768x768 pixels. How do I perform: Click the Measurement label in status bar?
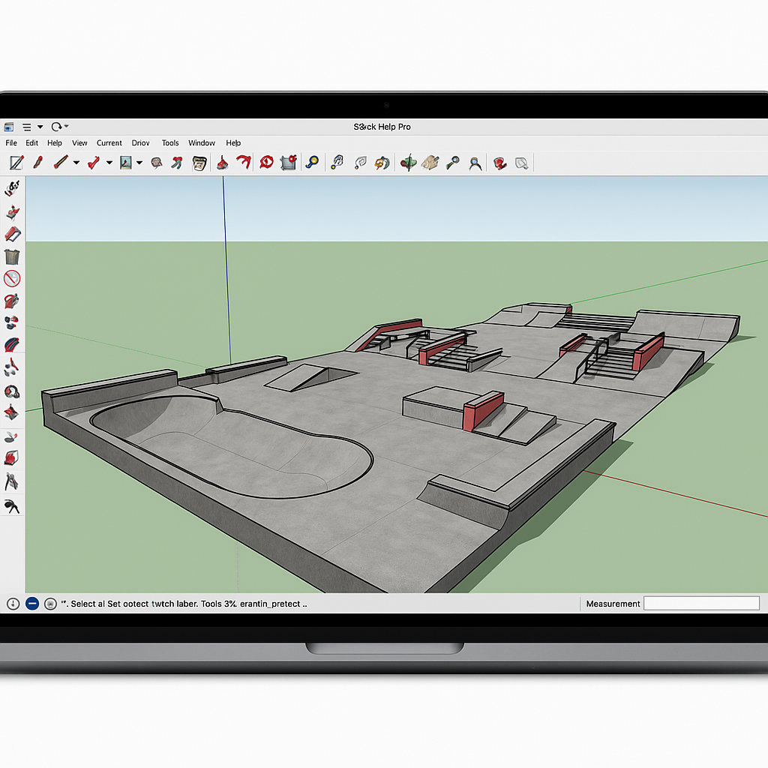613,604
